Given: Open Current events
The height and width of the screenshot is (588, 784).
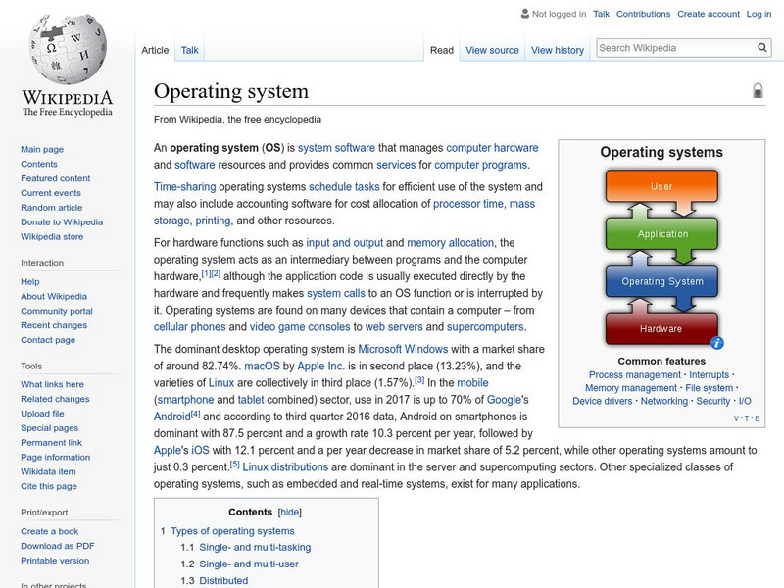Looking at the screenshot, I should coord(51,192).
